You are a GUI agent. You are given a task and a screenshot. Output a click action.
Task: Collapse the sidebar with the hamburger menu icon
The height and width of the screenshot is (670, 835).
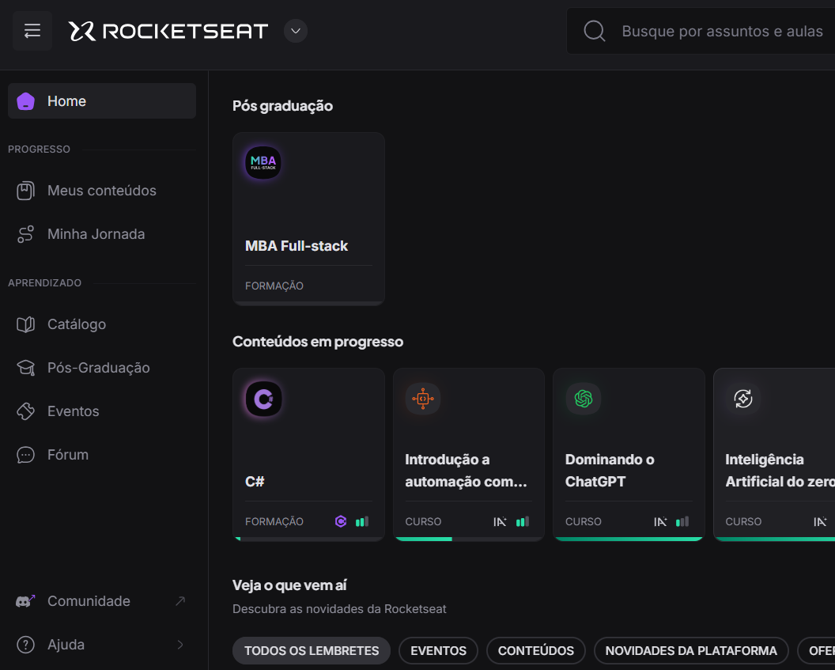click(x=32, y=31)
